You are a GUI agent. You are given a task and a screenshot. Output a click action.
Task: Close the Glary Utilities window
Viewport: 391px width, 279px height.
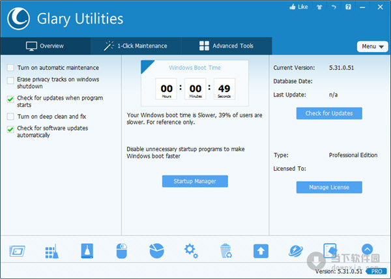tap(381, 7)
